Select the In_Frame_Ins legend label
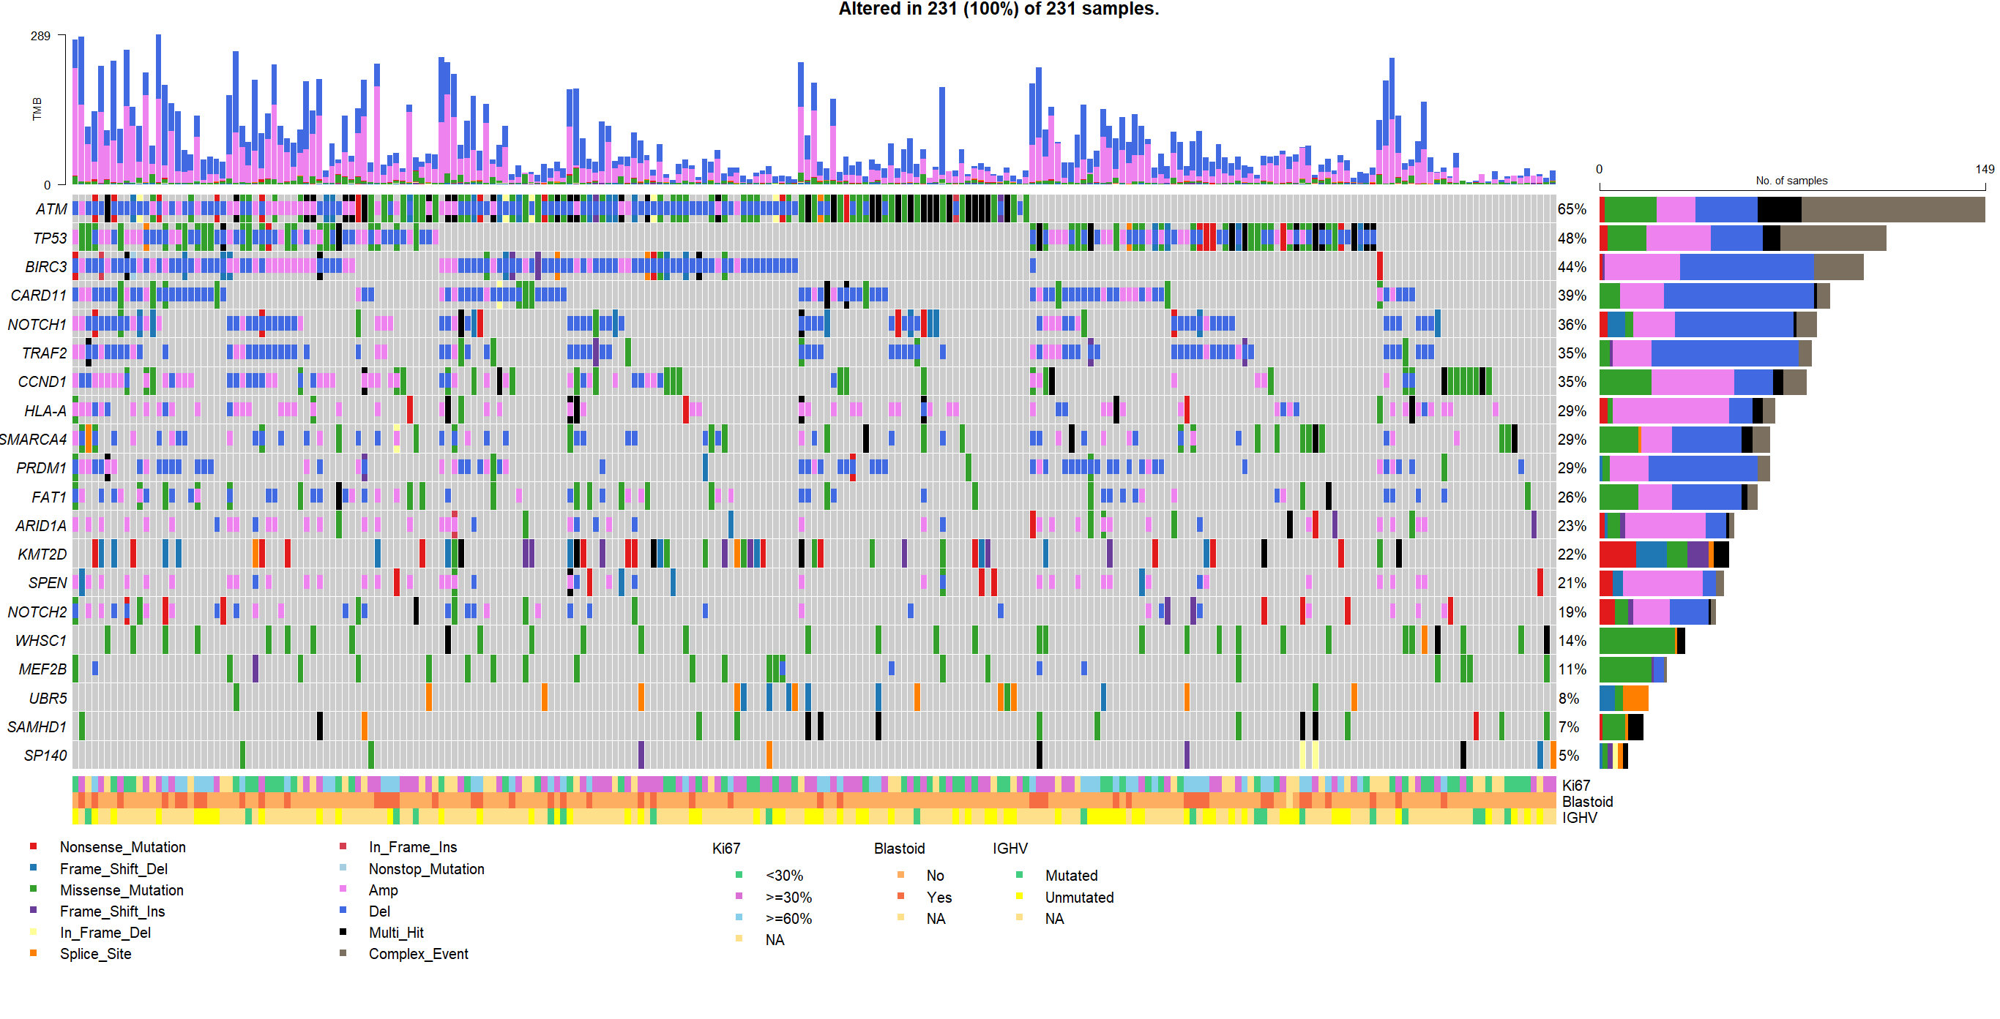This screenshot has height=1019, width=2000. click(413, 848)
